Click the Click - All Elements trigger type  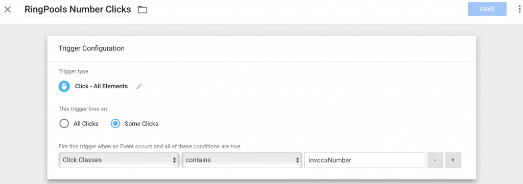[102, 87]
